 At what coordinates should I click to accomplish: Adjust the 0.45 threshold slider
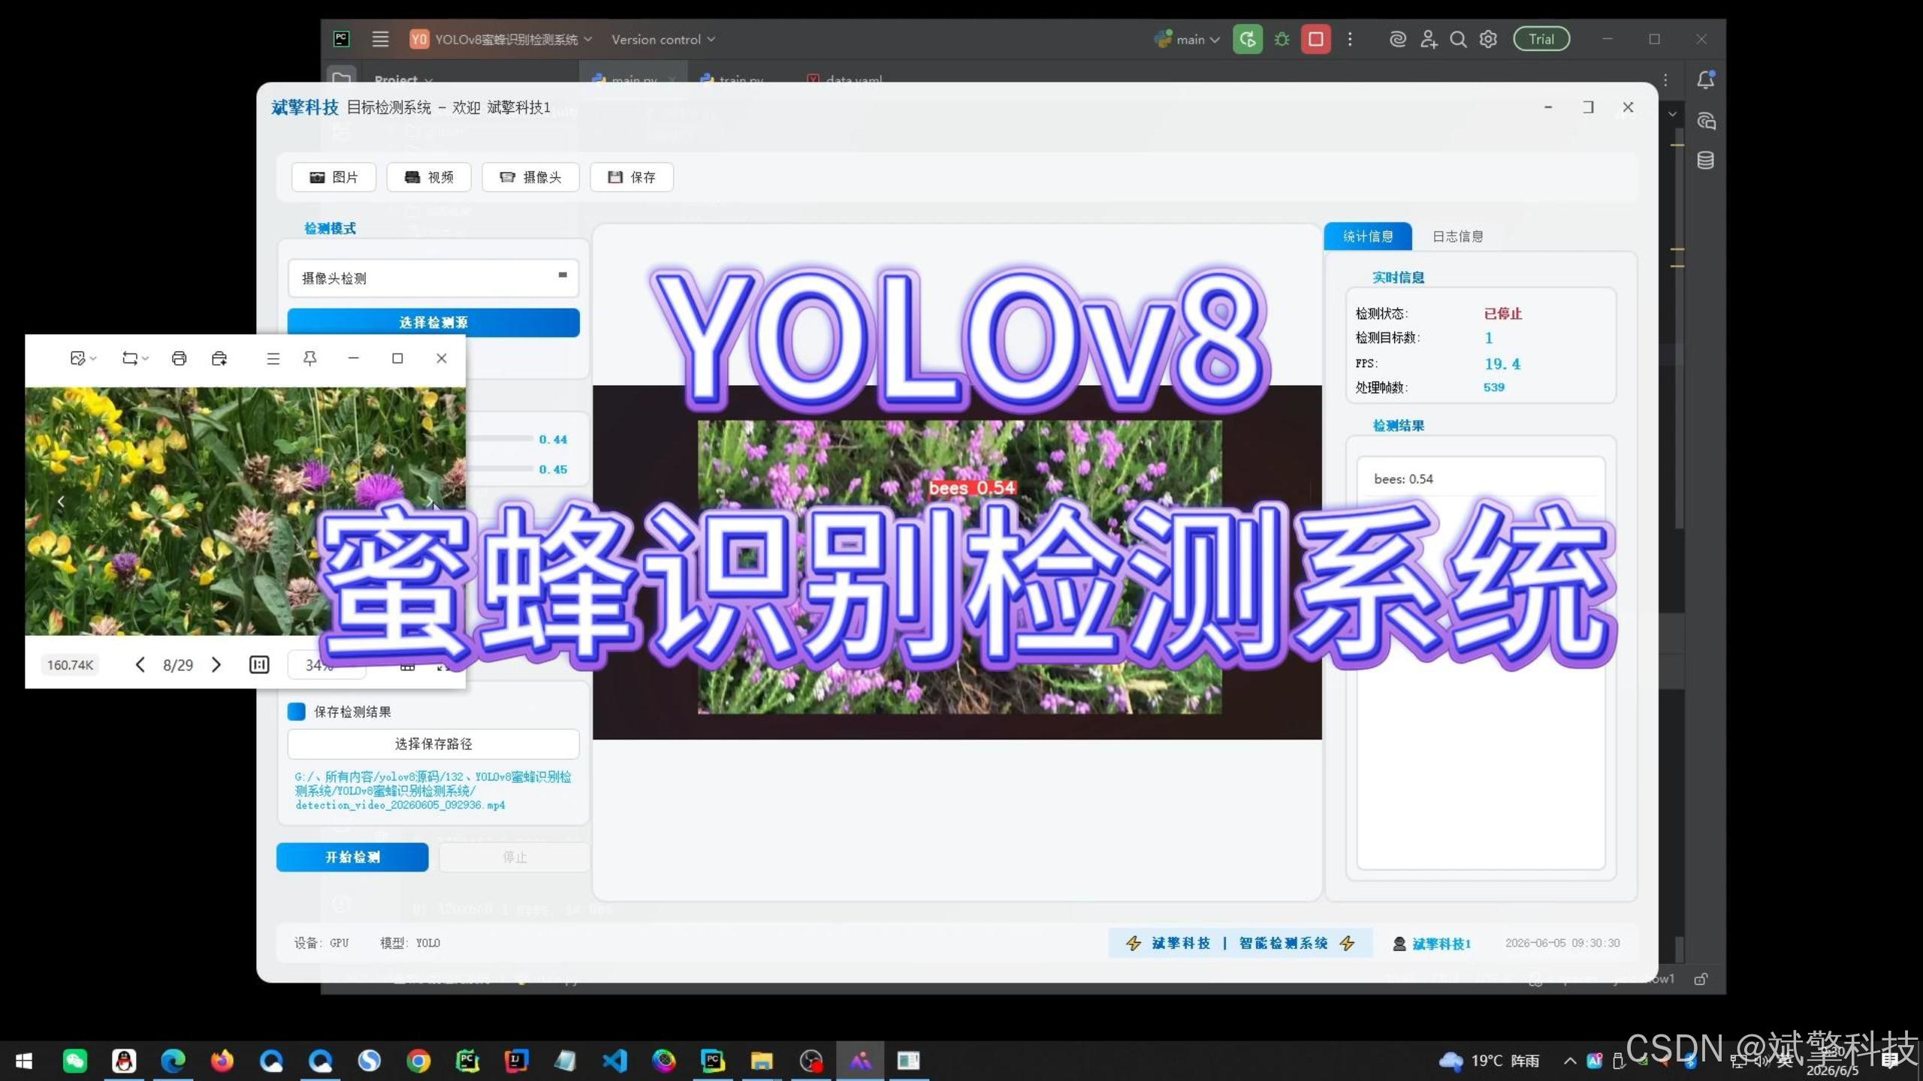coord(500,468)
